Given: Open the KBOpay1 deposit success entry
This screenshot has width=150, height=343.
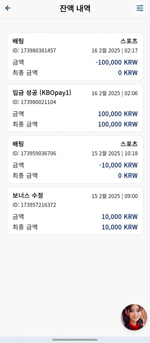Looking at the screenshot, I should [75, 108].
